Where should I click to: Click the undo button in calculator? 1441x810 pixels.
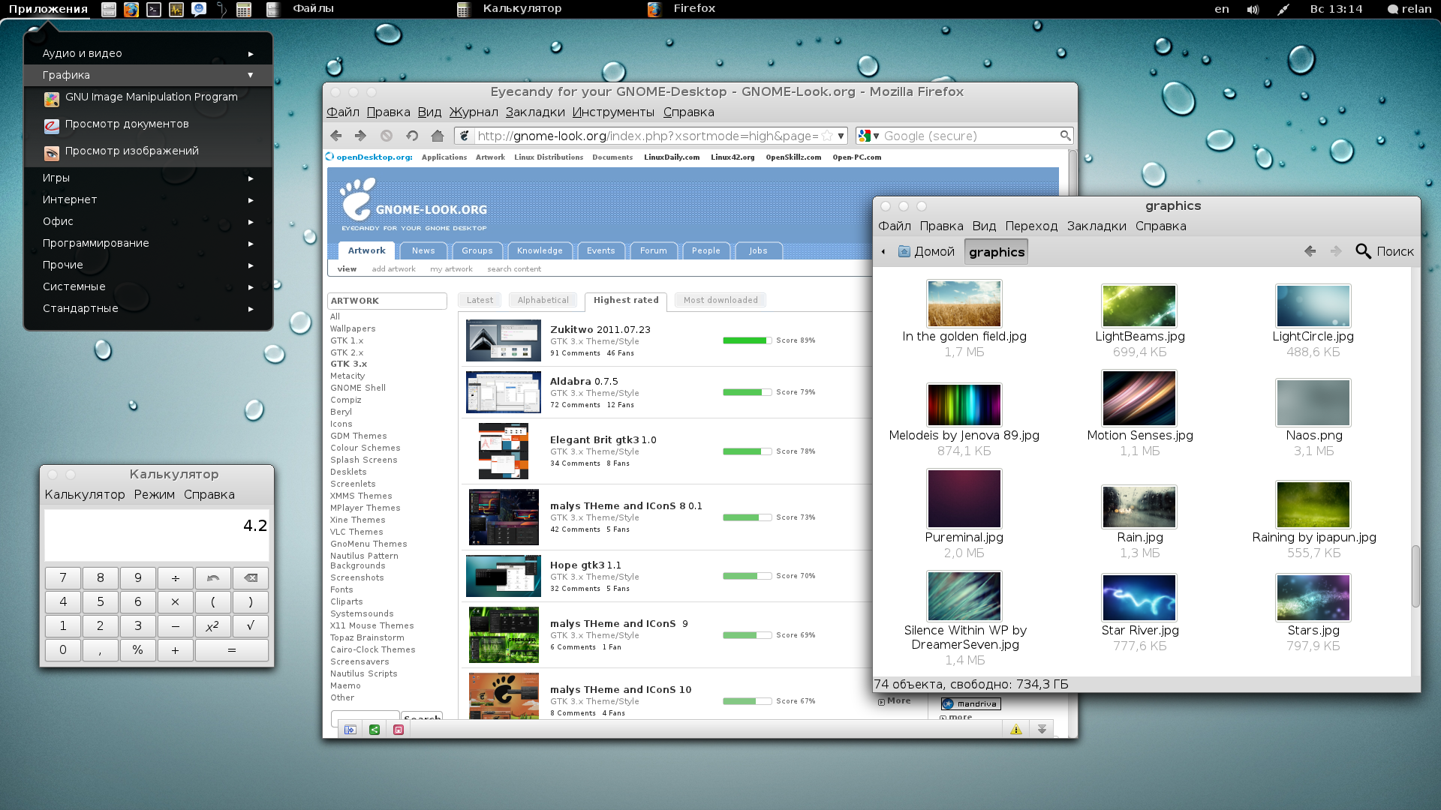[x=213, y=578]
